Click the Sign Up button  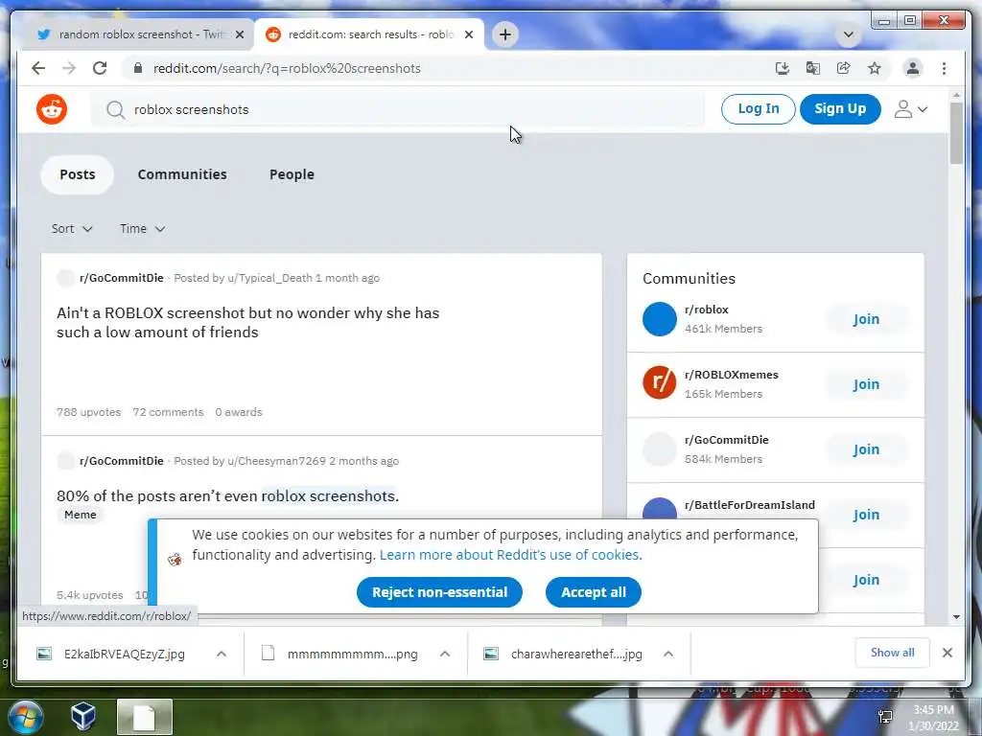coord(840,109)
